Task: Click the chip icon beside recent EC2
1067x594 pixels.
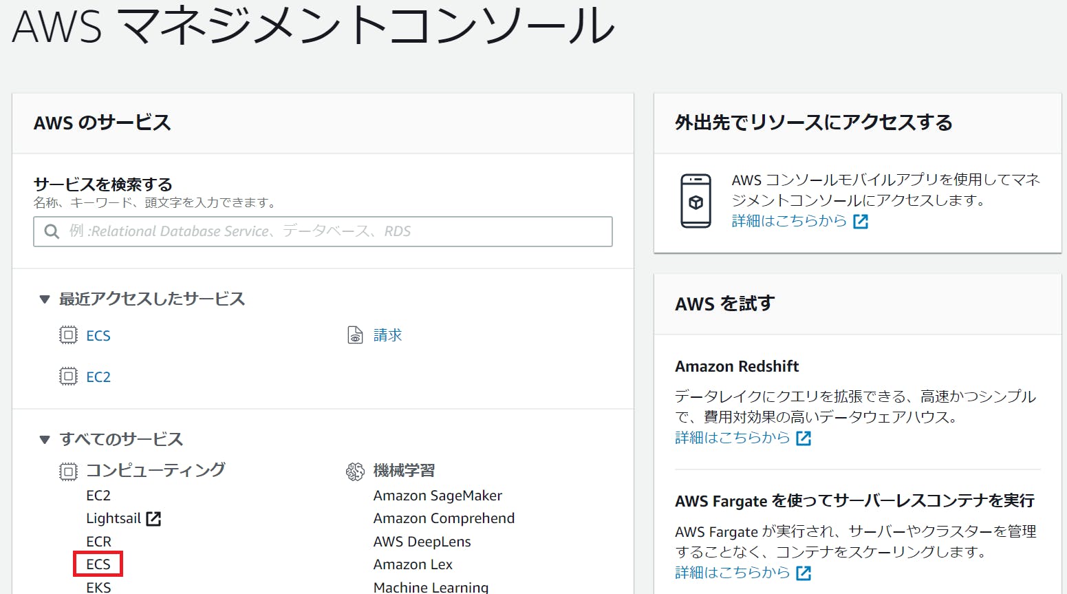Action: (68, 376)
